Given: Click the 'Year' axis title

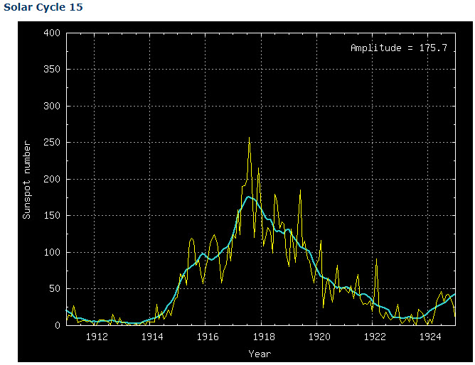Looking at the screenshot, I should [x=260, y=354].
